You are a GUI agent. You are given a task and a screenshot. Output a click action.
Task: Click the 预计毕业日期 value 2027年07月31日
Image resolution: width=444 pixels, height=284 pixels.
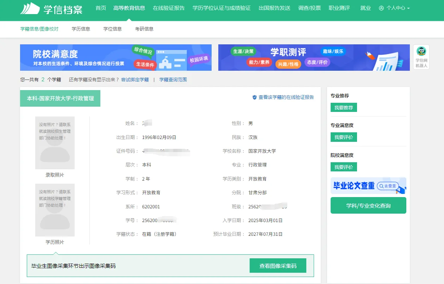[x=265, y=234]
